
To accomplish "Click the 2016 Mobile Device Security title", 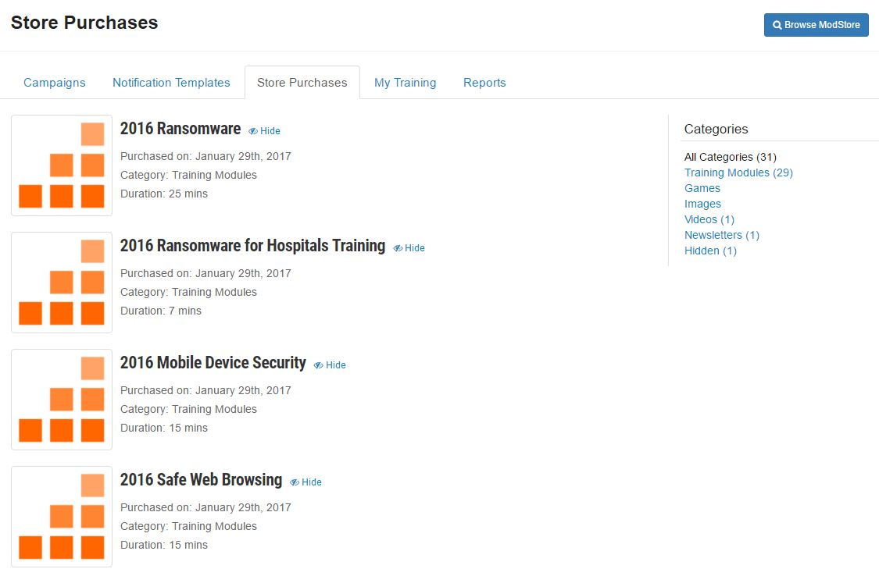I will coord(213,363).
